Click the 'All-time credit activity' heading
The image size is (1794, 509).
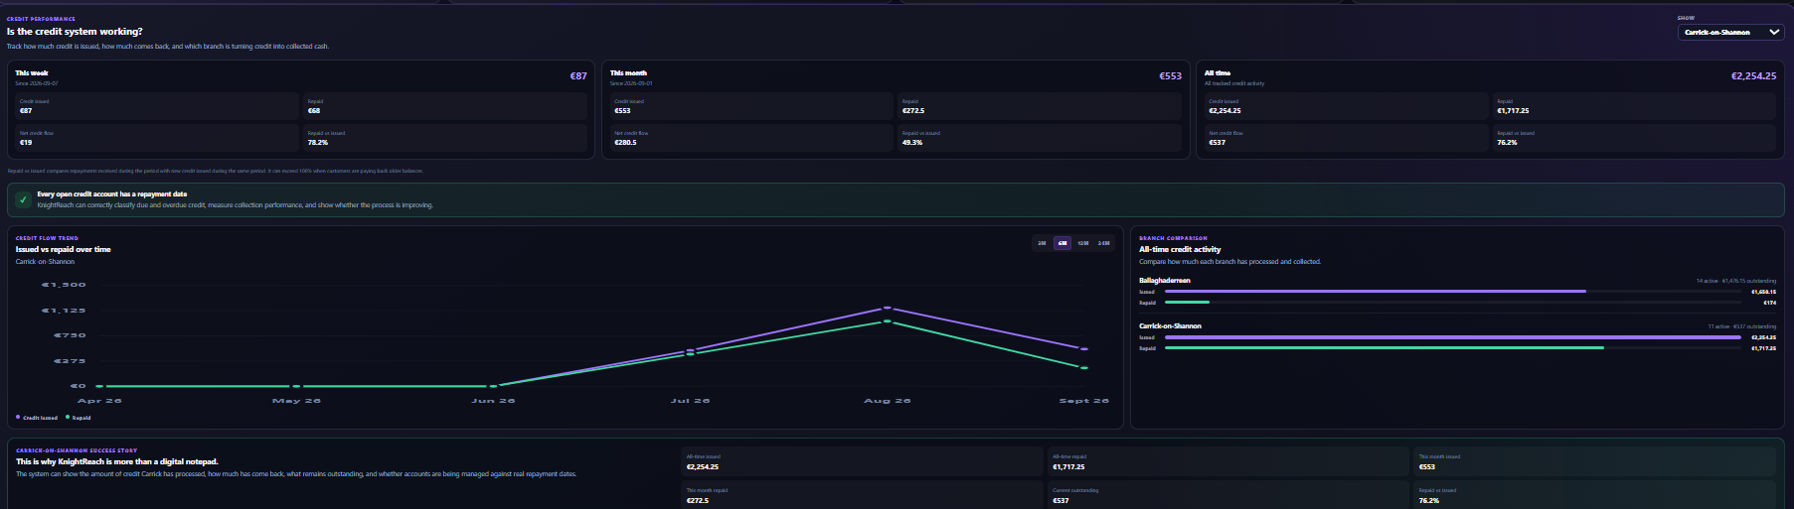1180,250
